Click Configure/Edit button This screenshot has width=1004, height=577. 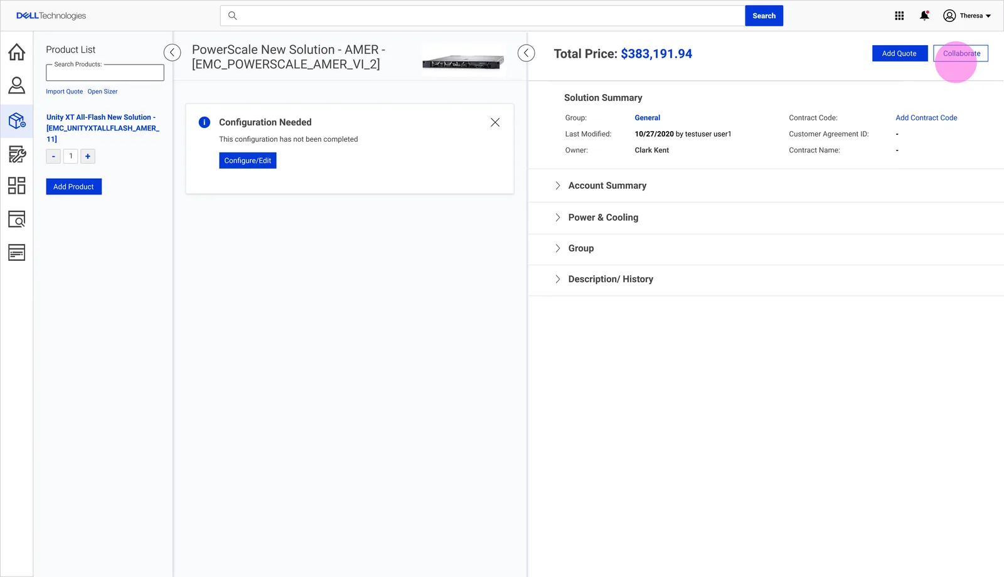pyautogui.click(x=248, y=161)
